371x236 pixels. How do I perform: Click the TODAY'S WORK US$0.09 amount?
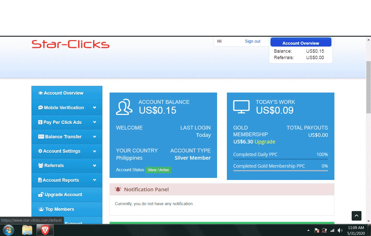275,110
